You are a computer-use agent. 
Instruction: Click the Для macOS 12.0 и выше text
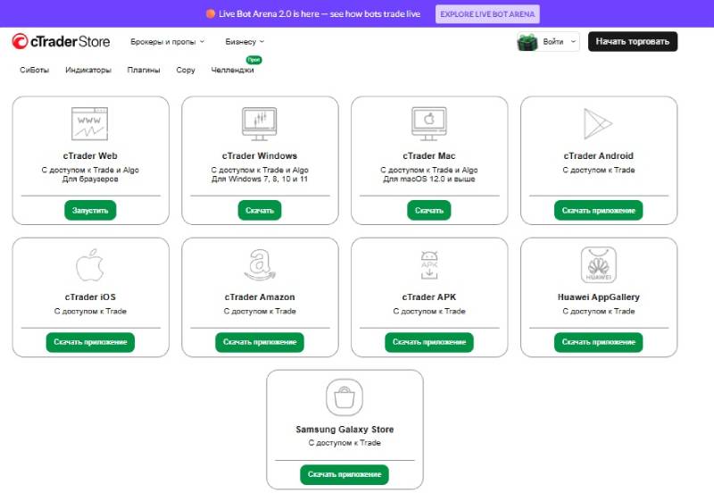pos(429,179)
